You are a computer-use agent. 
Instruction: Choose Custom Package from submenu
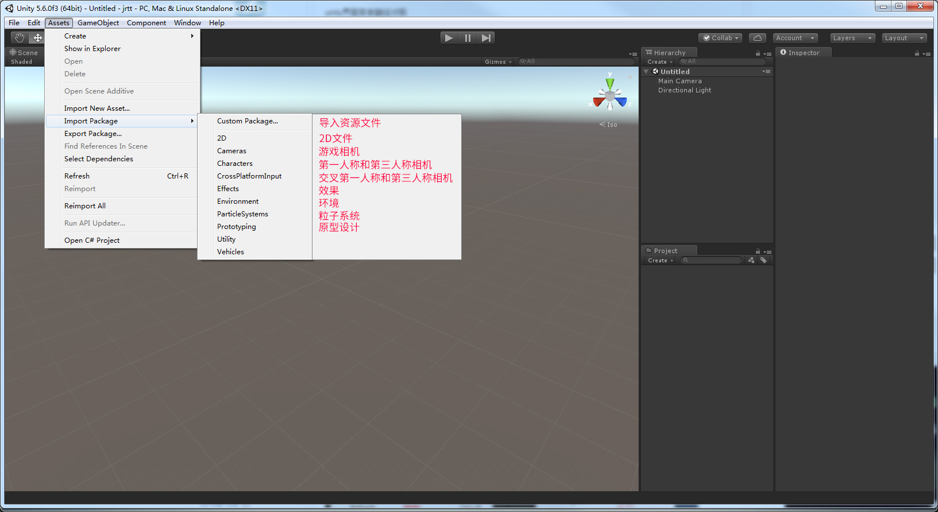[x=247, y=121]
